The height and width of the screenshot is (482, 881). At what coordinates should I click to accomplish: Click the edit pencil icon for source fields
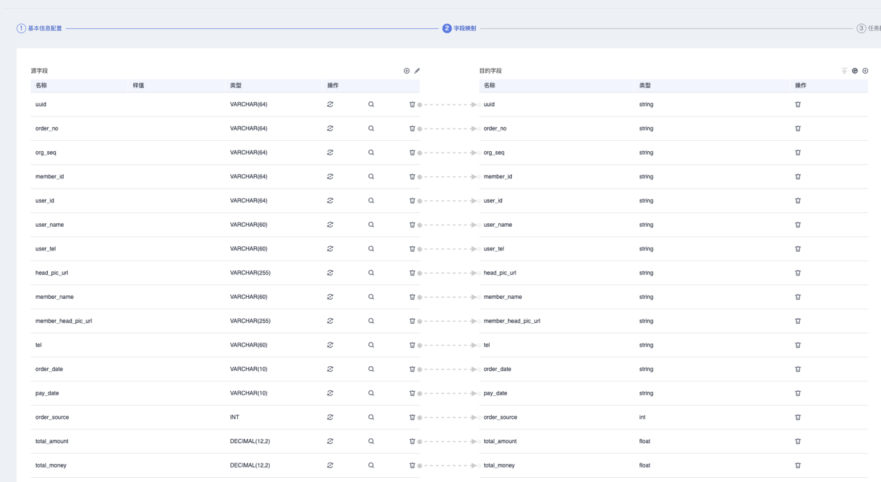417,71
